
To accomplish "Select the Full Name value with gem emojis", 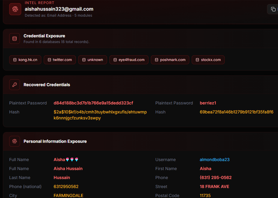I will (66, 159).
